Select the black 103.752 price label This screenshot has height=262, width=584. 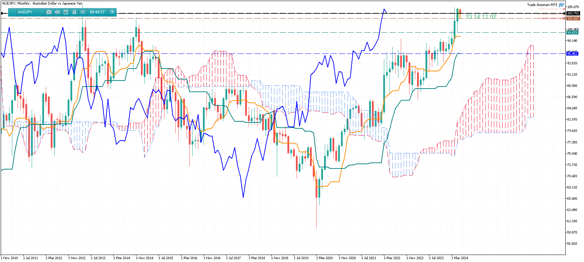click(573, 13)
